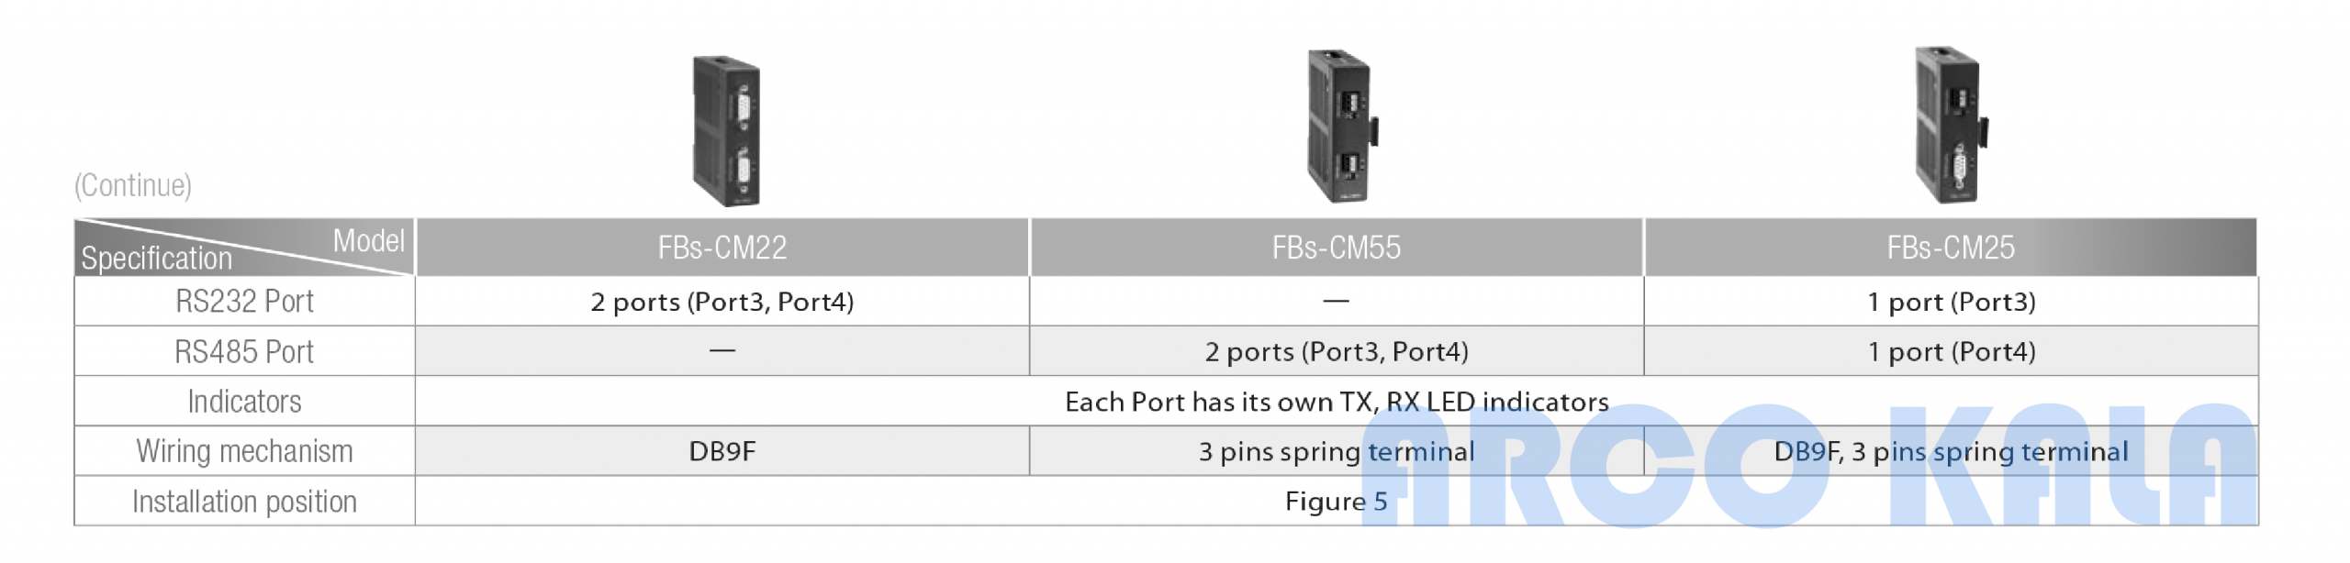Click the FBs-CM22 module product image
This screenshot has height=563, width=2350.
point(725,130)
